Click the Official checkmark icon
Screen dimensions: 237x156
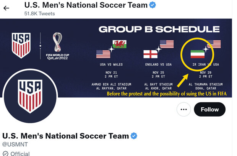(x=6, y=154)
